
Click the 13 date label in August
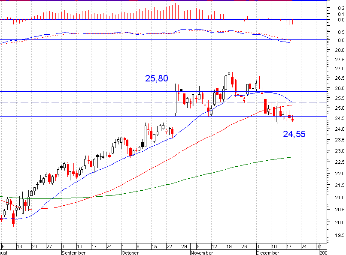click(x=19, y=246)
